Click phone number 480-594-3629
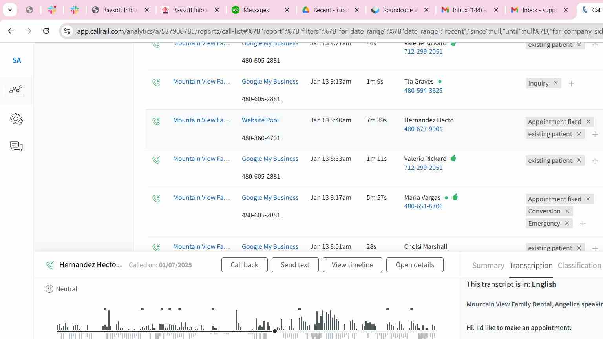Screen dimensions: 603x339 coord(423,91)
